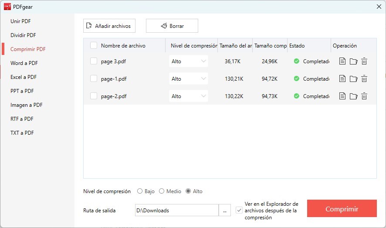Open folder location for page-1.pdf

pos(353,79)
